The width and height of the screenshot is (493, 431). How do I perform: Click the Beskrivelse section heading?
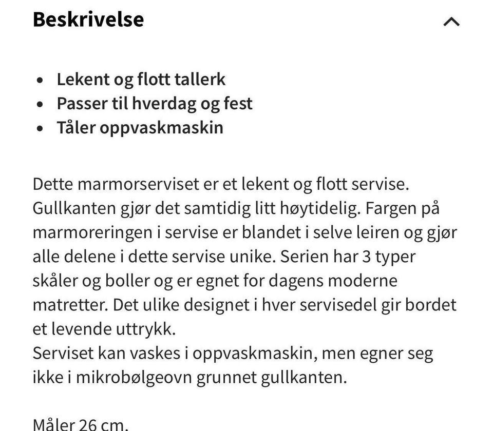click(88, 19)
